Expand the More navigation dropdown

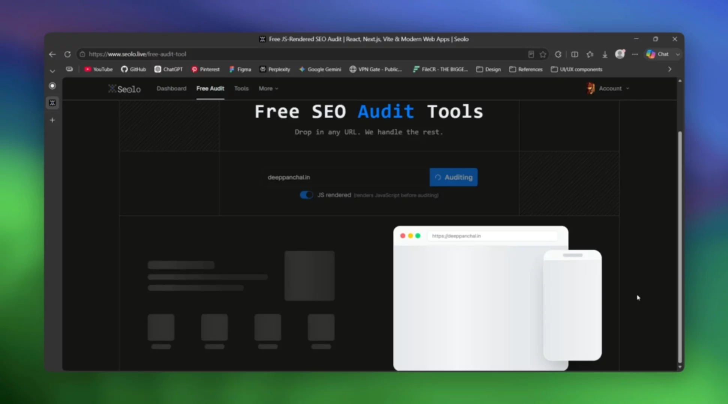[268, 89]
